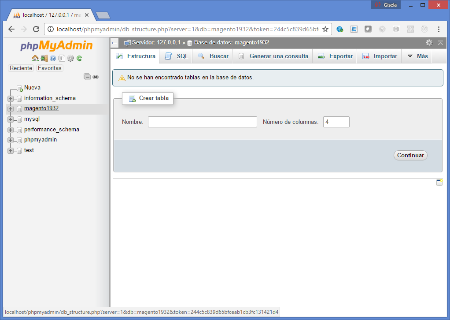
Task: Collapse all databases in navigation tree
Action: click(x=87, y=77)
